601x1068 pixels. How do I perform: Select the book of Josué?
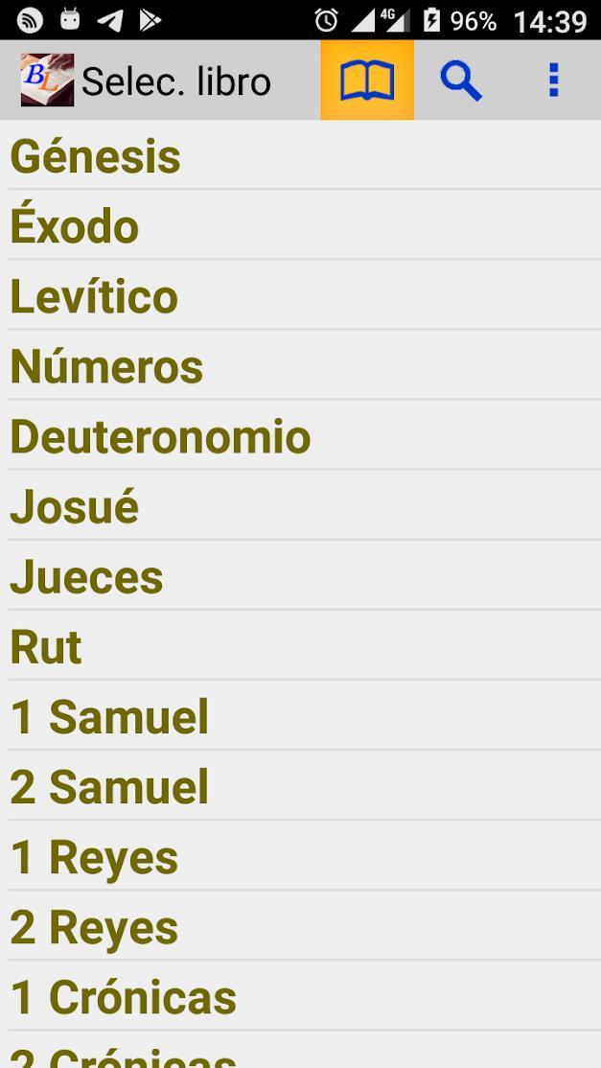[73, 506]
